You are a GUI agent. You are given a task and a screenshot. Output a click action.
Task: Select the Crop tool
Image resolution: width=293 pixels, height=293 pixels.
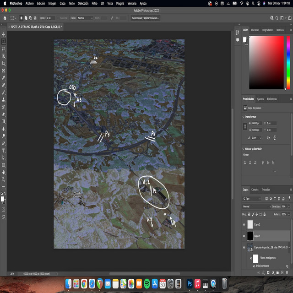(x=4, y=63)
